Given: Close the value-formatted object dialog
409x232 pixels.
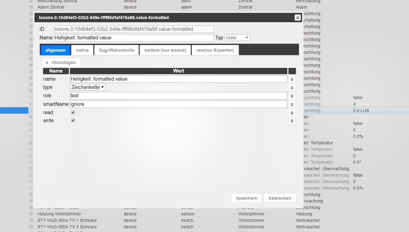Looking at the screenshot, I should click(297, 18).
